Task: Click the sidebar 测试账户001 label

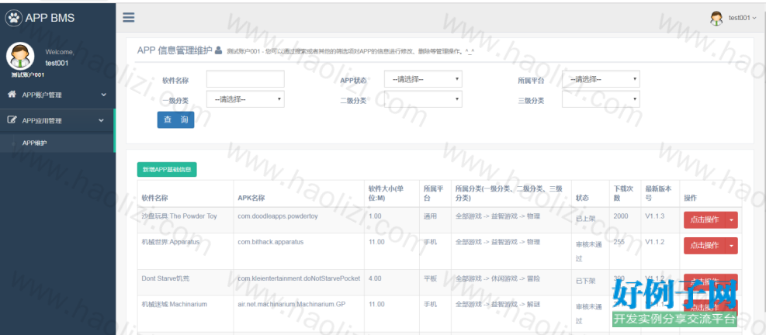Action: (28, 75)
